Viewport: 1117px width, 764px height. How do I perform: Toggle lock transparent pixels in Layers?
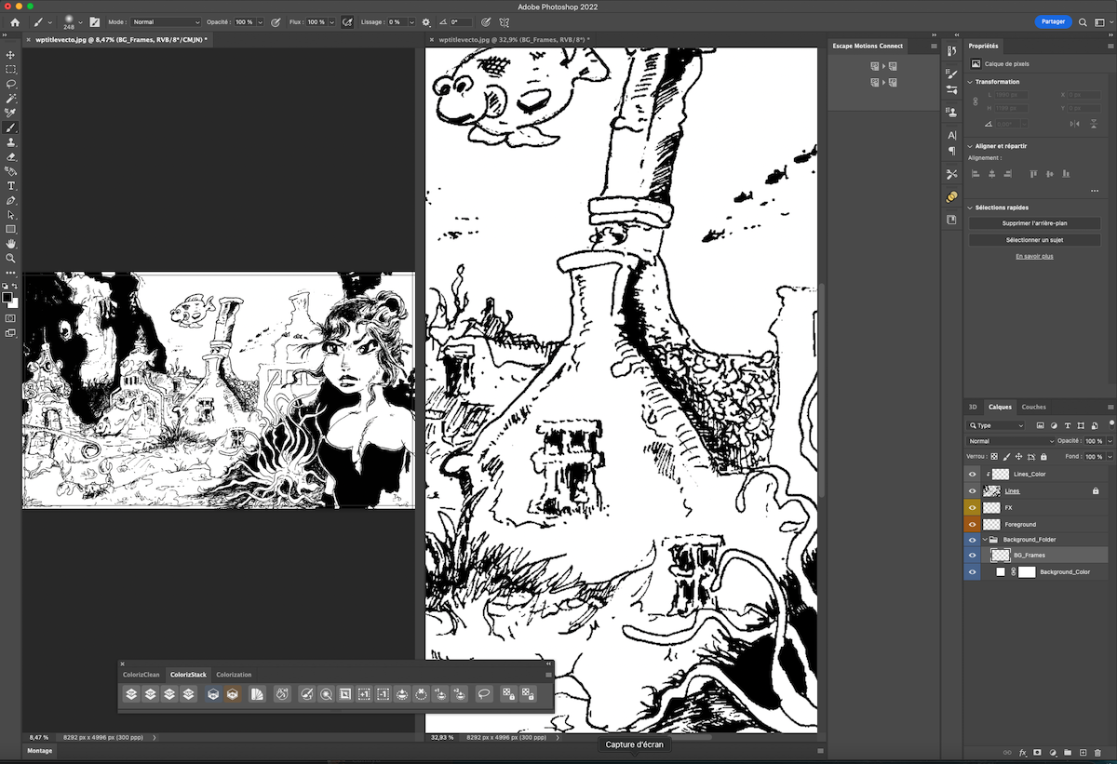pyautogui.click(x=994, y=457)
